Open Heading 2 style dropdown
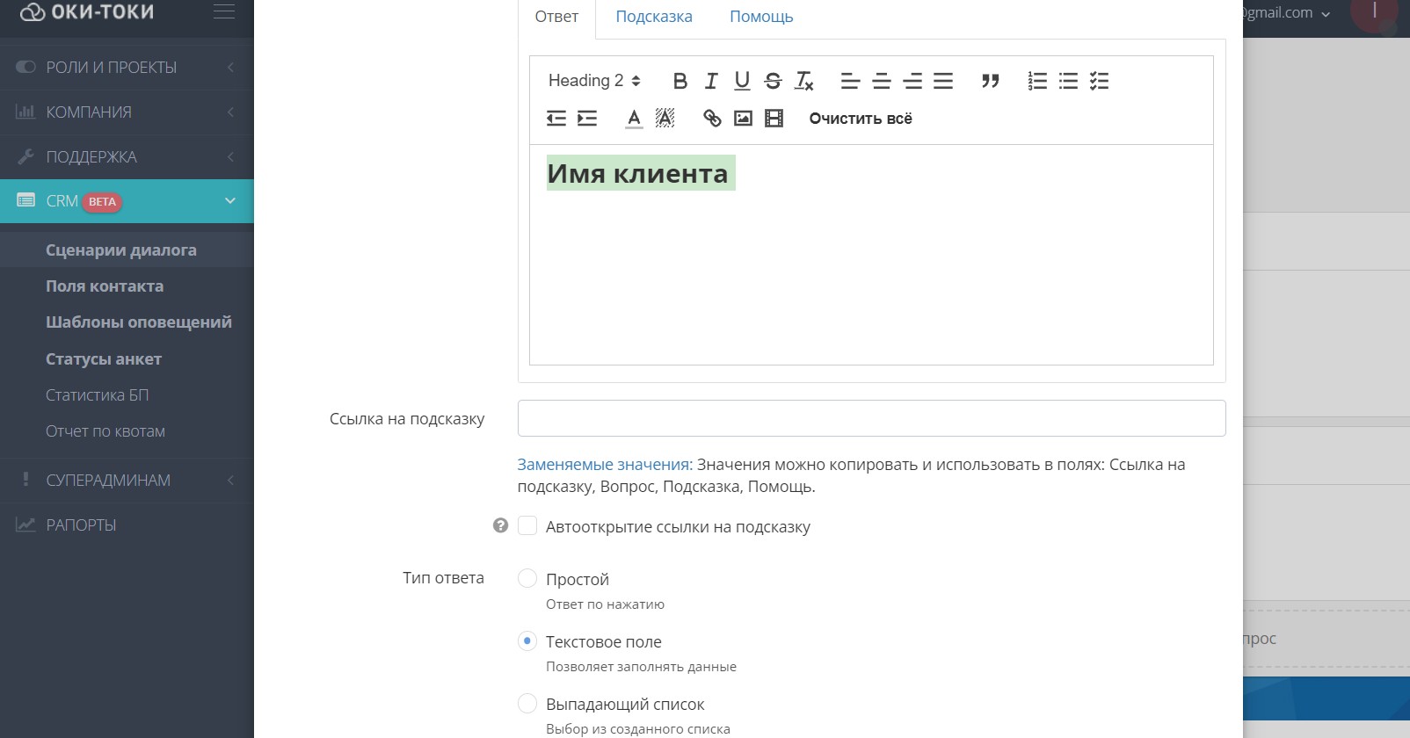The image size is (1410, 738). coord(594,81)
